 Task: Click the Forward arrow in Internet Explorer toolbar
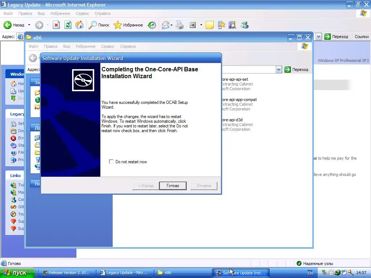click(x=39, y=25)
